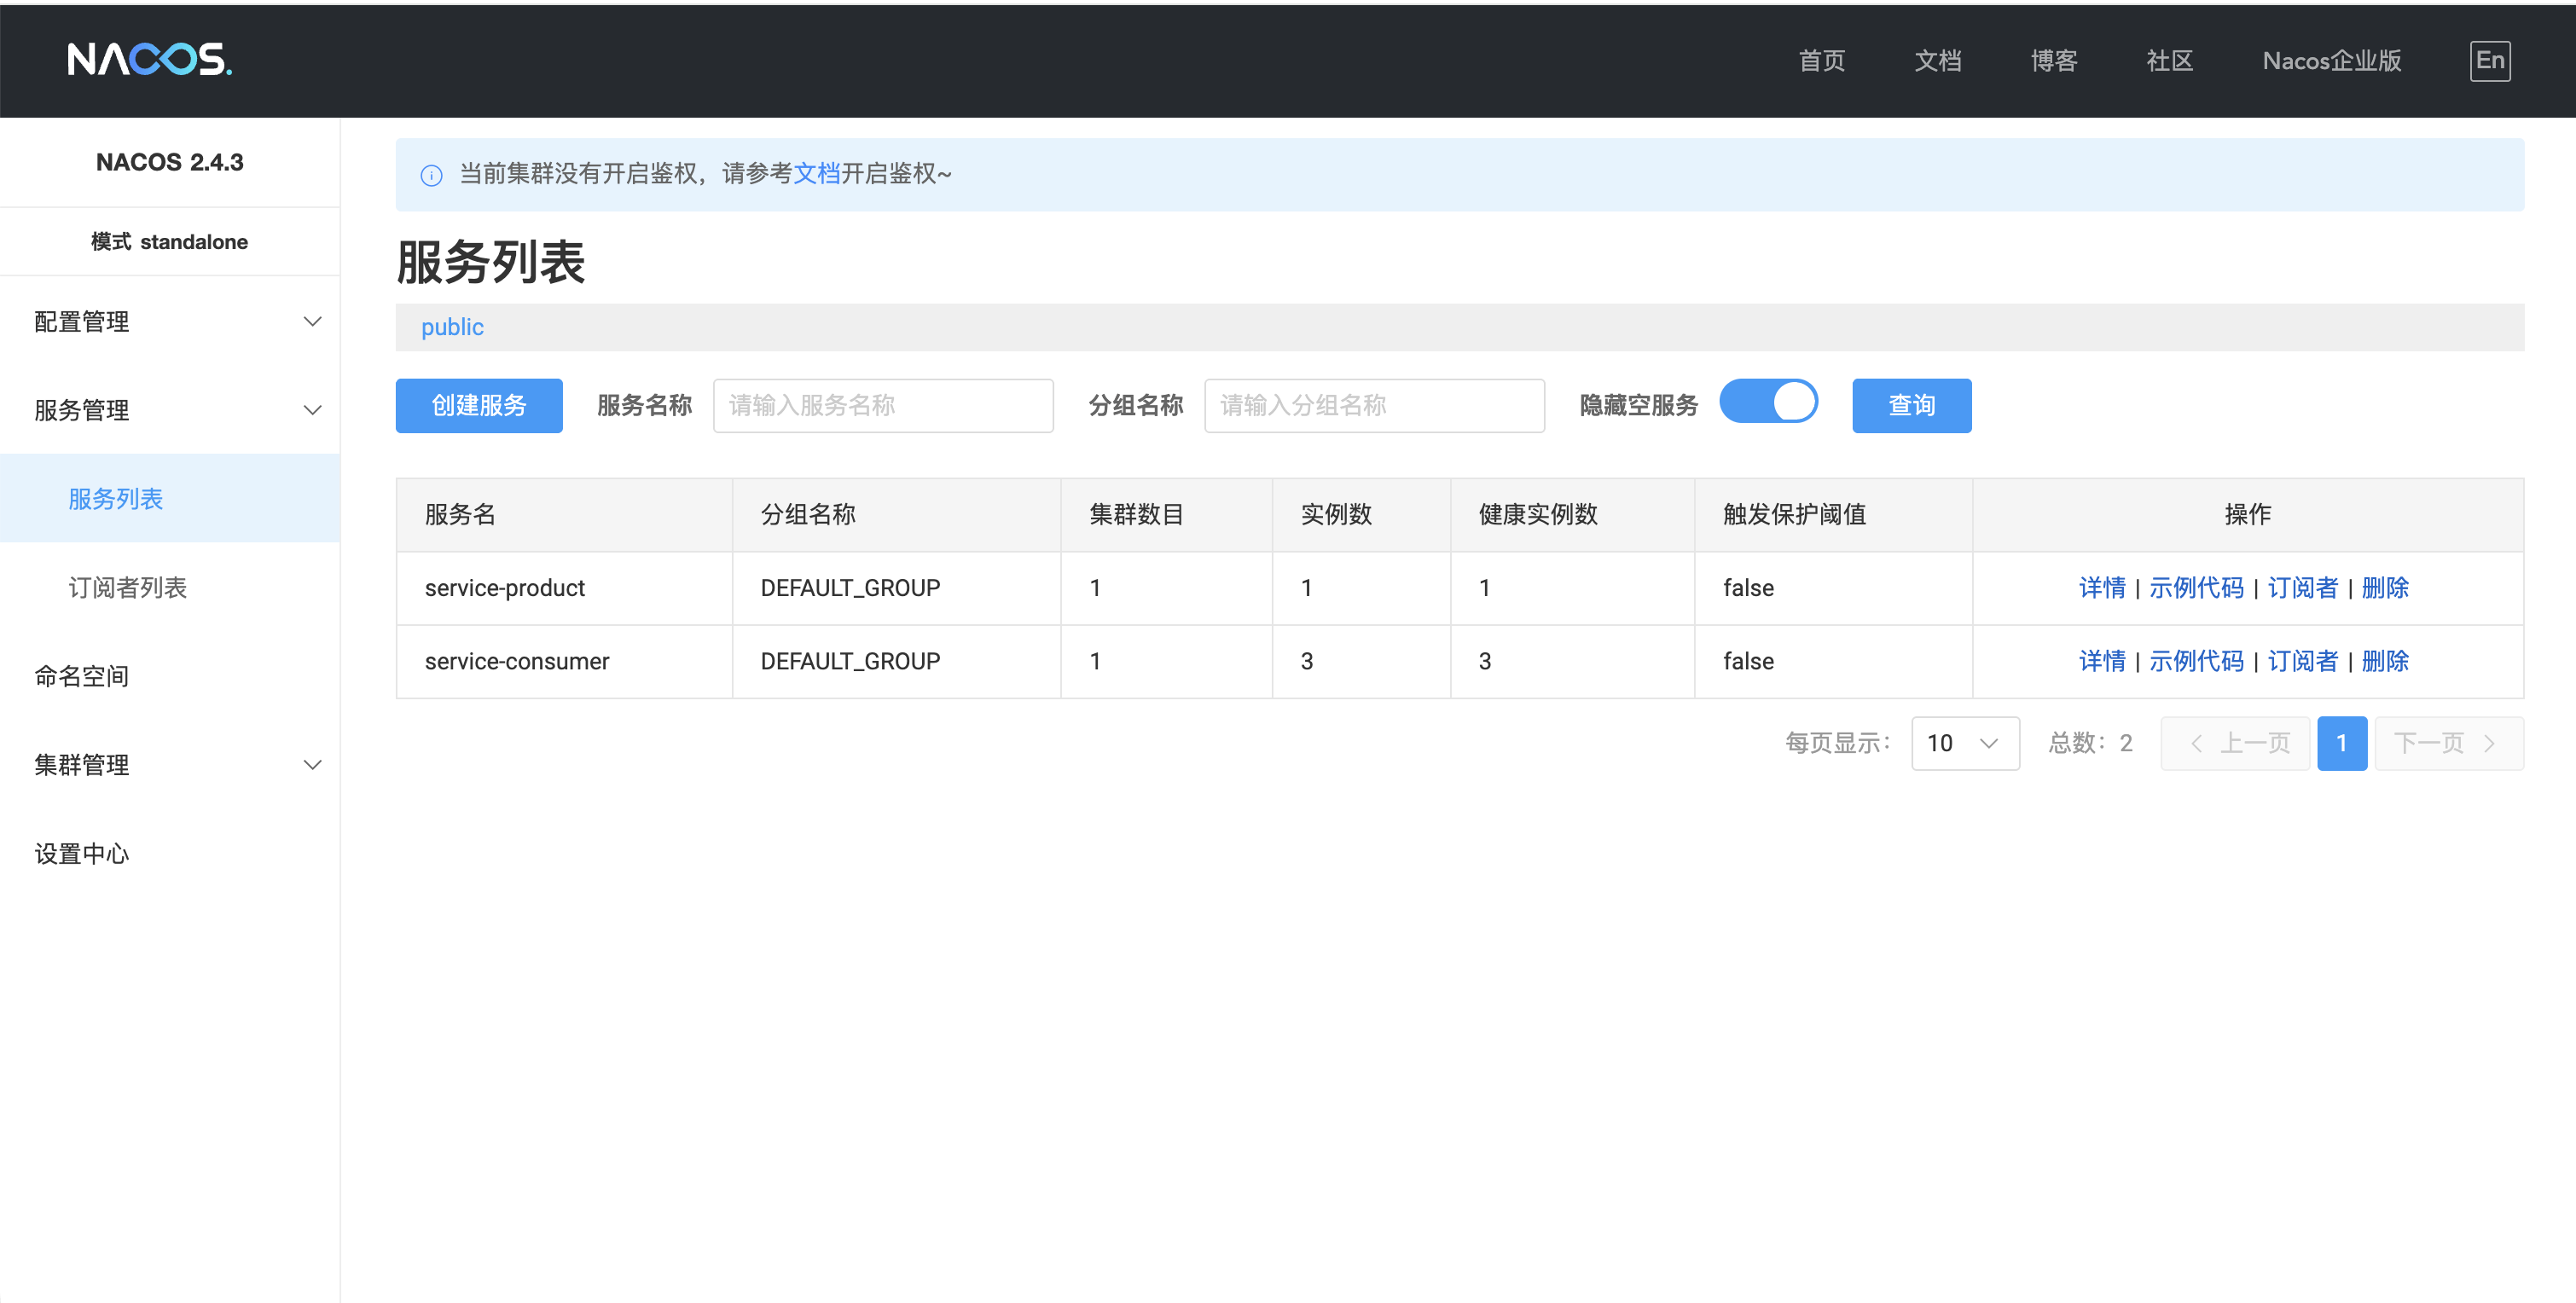The width and height of the screenshot is (2576, 1303).
Task: Click the info icon in the alert banner
Action: coord(431,176)
